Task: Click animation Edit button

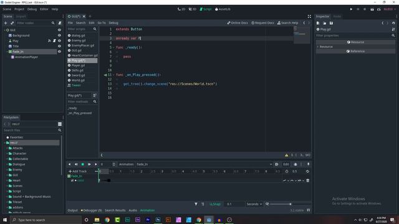Action: (286, 164)
